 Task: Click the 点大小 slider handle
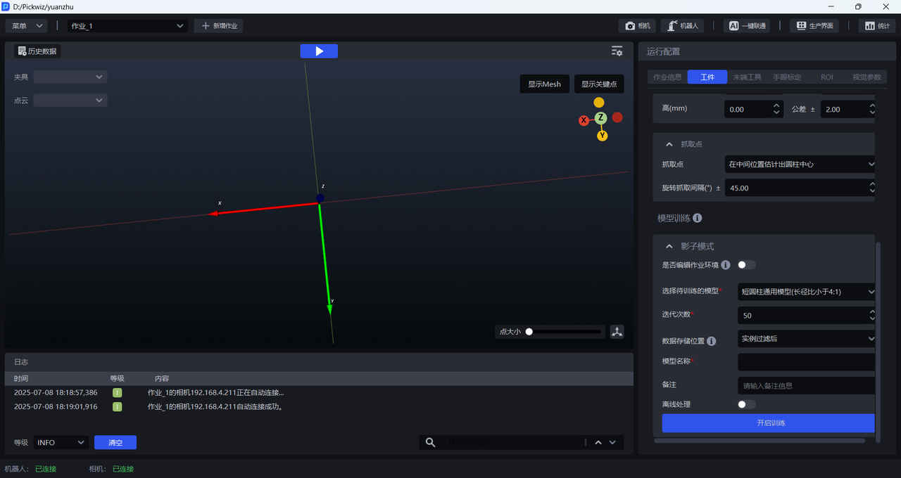click(529, 332)
